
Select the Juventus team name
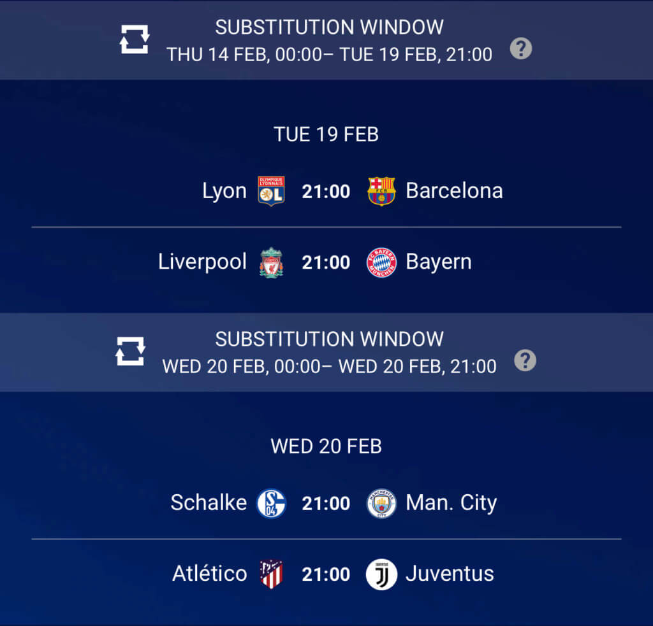point(450,574)
